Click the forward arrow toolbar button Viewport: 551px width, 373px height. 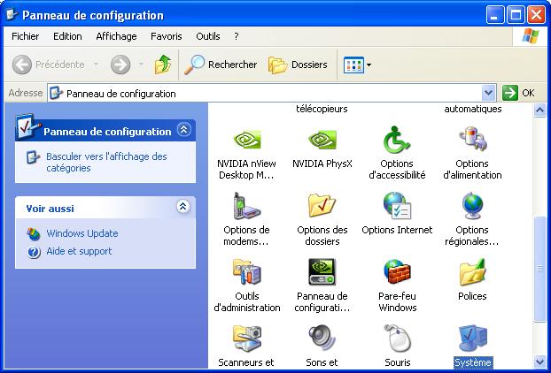click(x=120, y=65)
